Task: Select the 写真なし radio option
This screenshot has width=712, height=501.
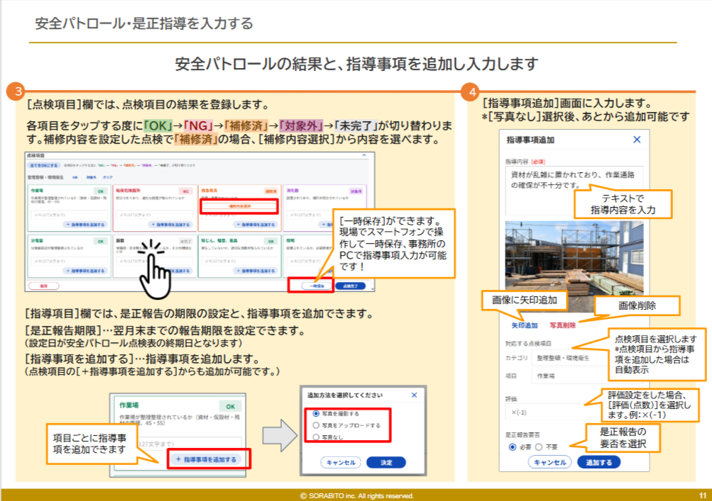Action: pyautogui.click(x=316, y=438)
